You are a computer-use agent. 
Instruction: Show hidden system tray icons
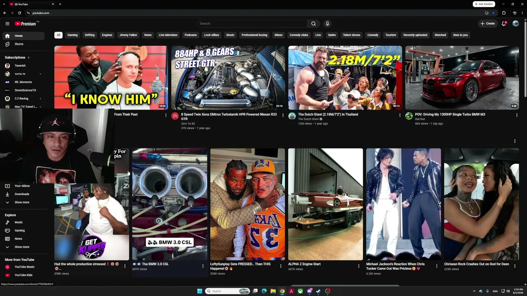[x=474, y=291]
